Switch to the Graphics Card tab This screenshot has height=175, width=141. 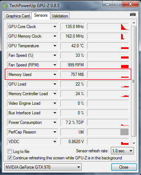pyautogui.click(x=18, y=16)
